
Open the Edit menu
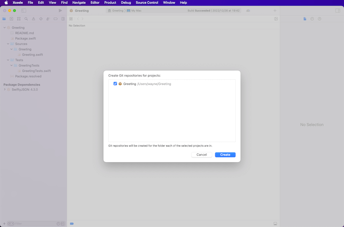[41, 2]
